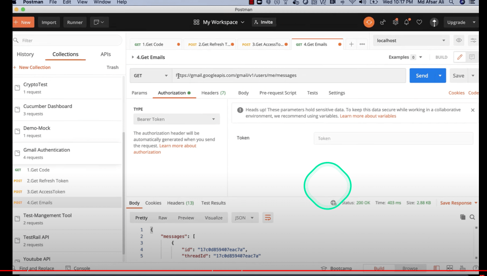Open the Upgrade dropdown arrow
The image size is (487, 276).
pyautogui.click(x=474, y=22)
